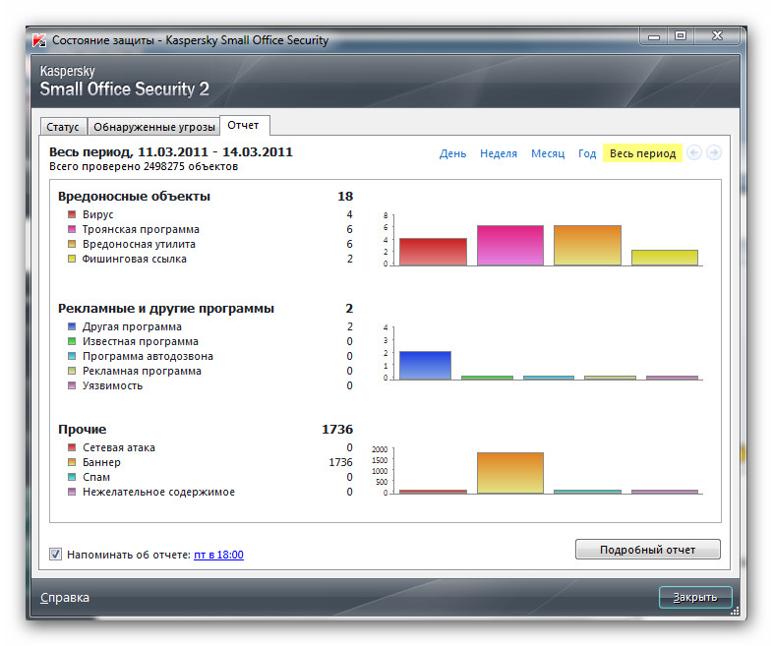Screen dimensions: 773x646
Task: Click the pink Троянская программа legend square
Action: coord(72,229)
